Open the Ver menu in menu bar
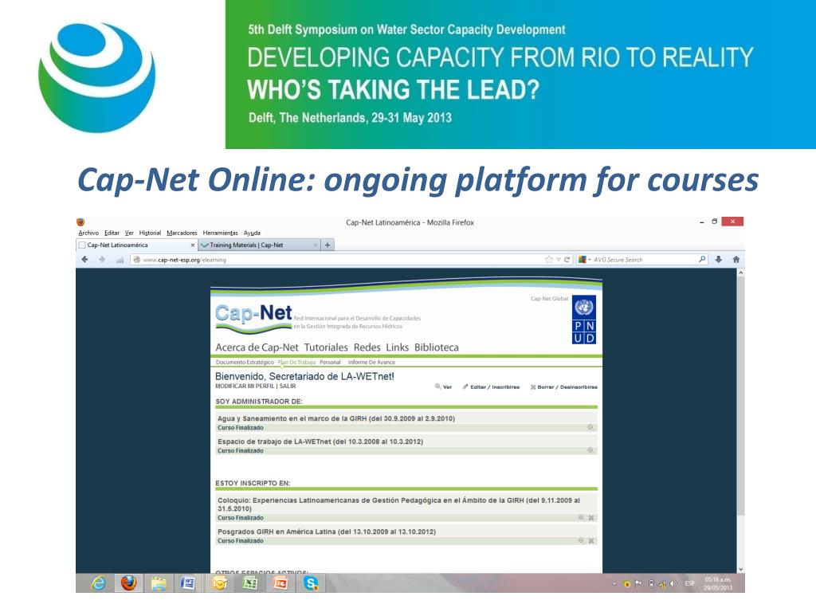The image size is (816, 612). [x=130, y=233]
